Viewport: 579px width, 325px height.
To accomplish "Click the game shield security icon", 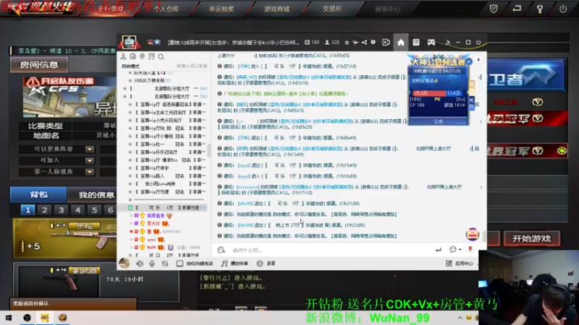I will pyautogui.click(x=494, y=9).
